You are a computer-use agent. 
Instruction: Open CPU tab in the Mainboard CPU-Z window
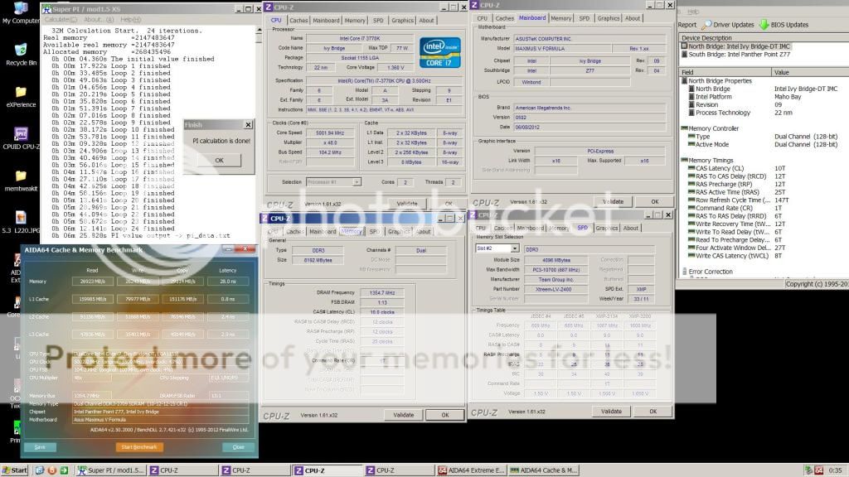point(482,18)
